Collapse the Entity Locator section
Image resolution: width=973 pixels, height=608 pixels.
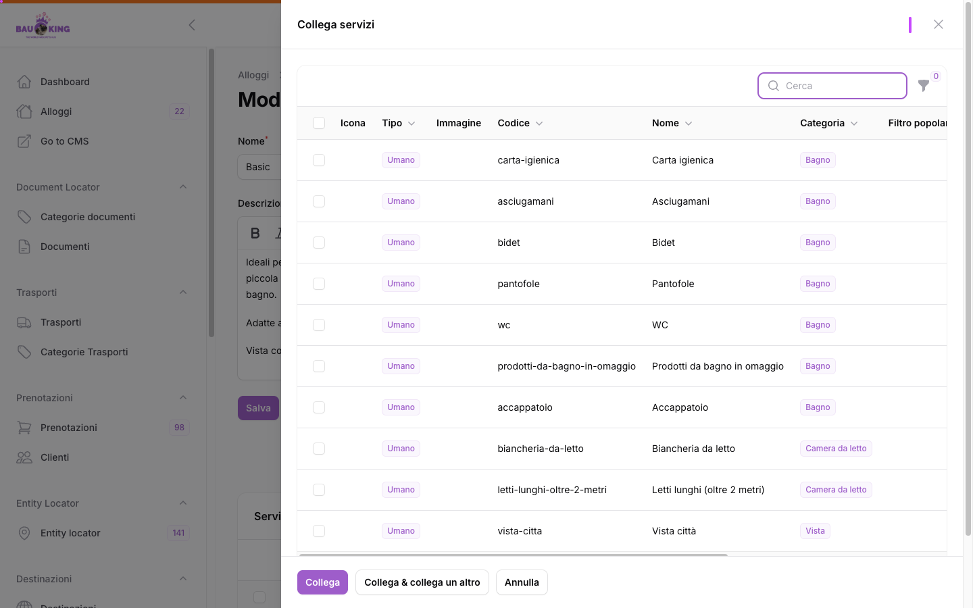click(183, 503)
